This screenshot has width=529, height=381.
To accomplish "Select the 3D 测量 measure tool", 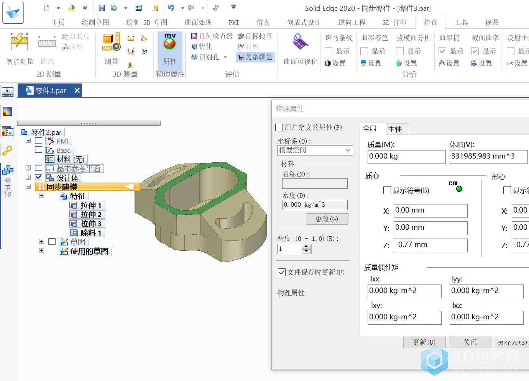I will click(112, 49).
